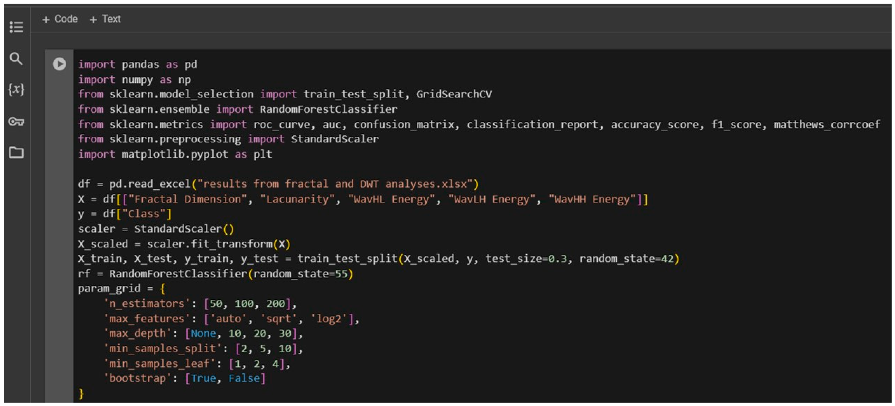Add a new code cell with + Code
The width and height of the screenshot is (895, 406).
click(60, 19)
